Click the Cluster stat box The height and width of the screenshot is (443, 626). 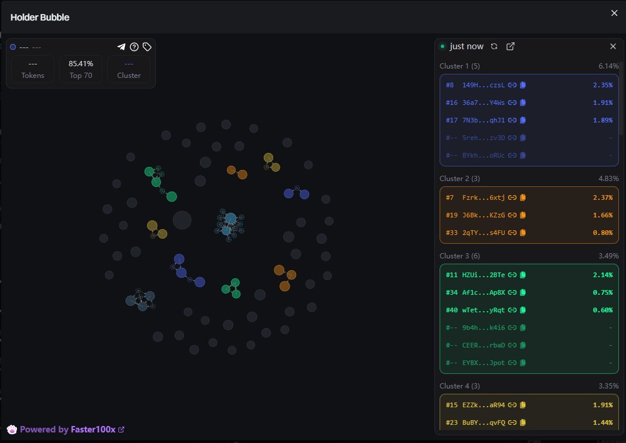coord(129,70)
